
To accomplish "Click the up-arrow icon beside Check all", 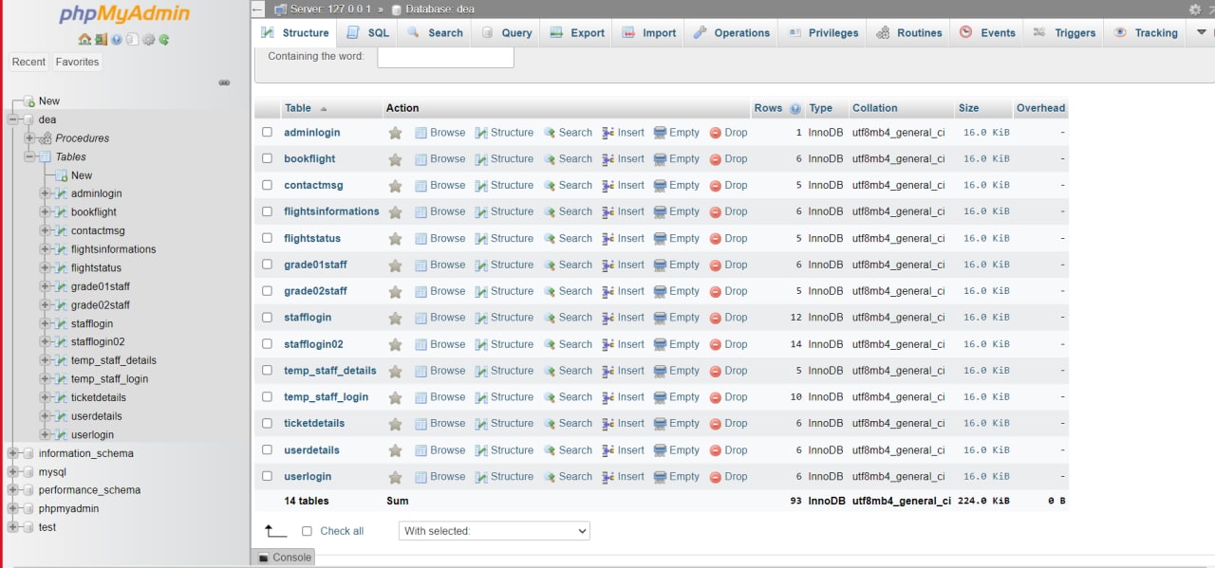I will tap(275, 530).
